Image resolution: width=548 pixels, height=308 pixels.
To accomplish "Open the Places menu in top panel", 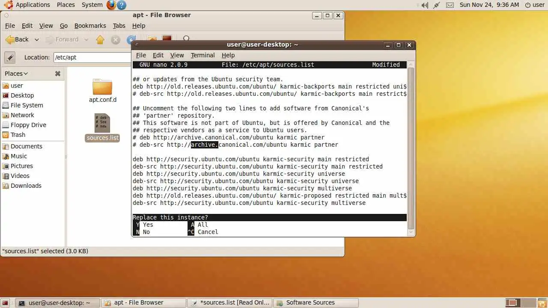I will 66,5.
